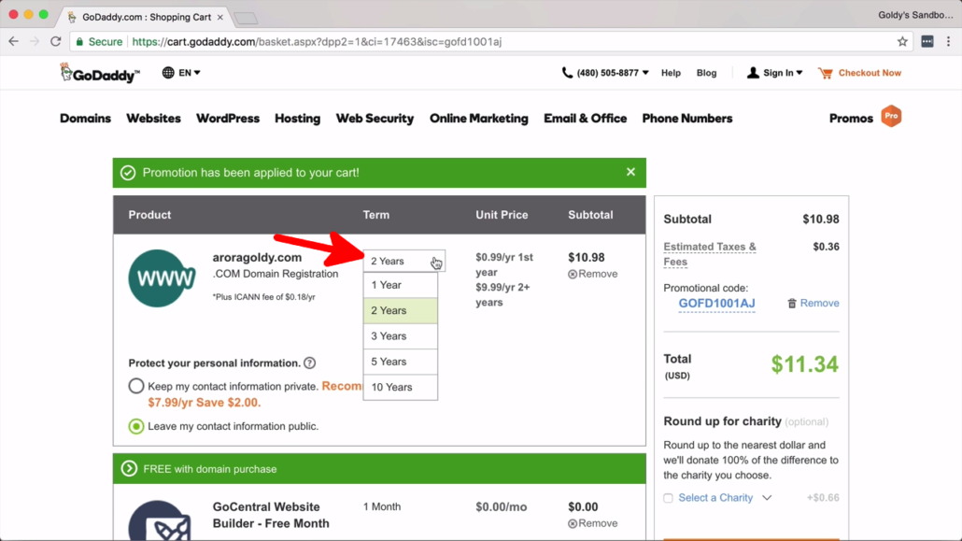Click the browser back arrow

pos(13,42)
